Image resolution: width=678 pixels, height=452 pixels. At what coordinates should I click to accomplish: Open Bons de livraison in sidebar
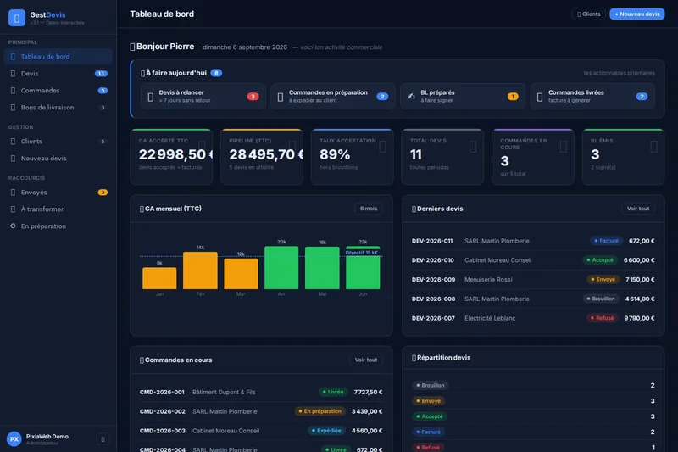58,107
